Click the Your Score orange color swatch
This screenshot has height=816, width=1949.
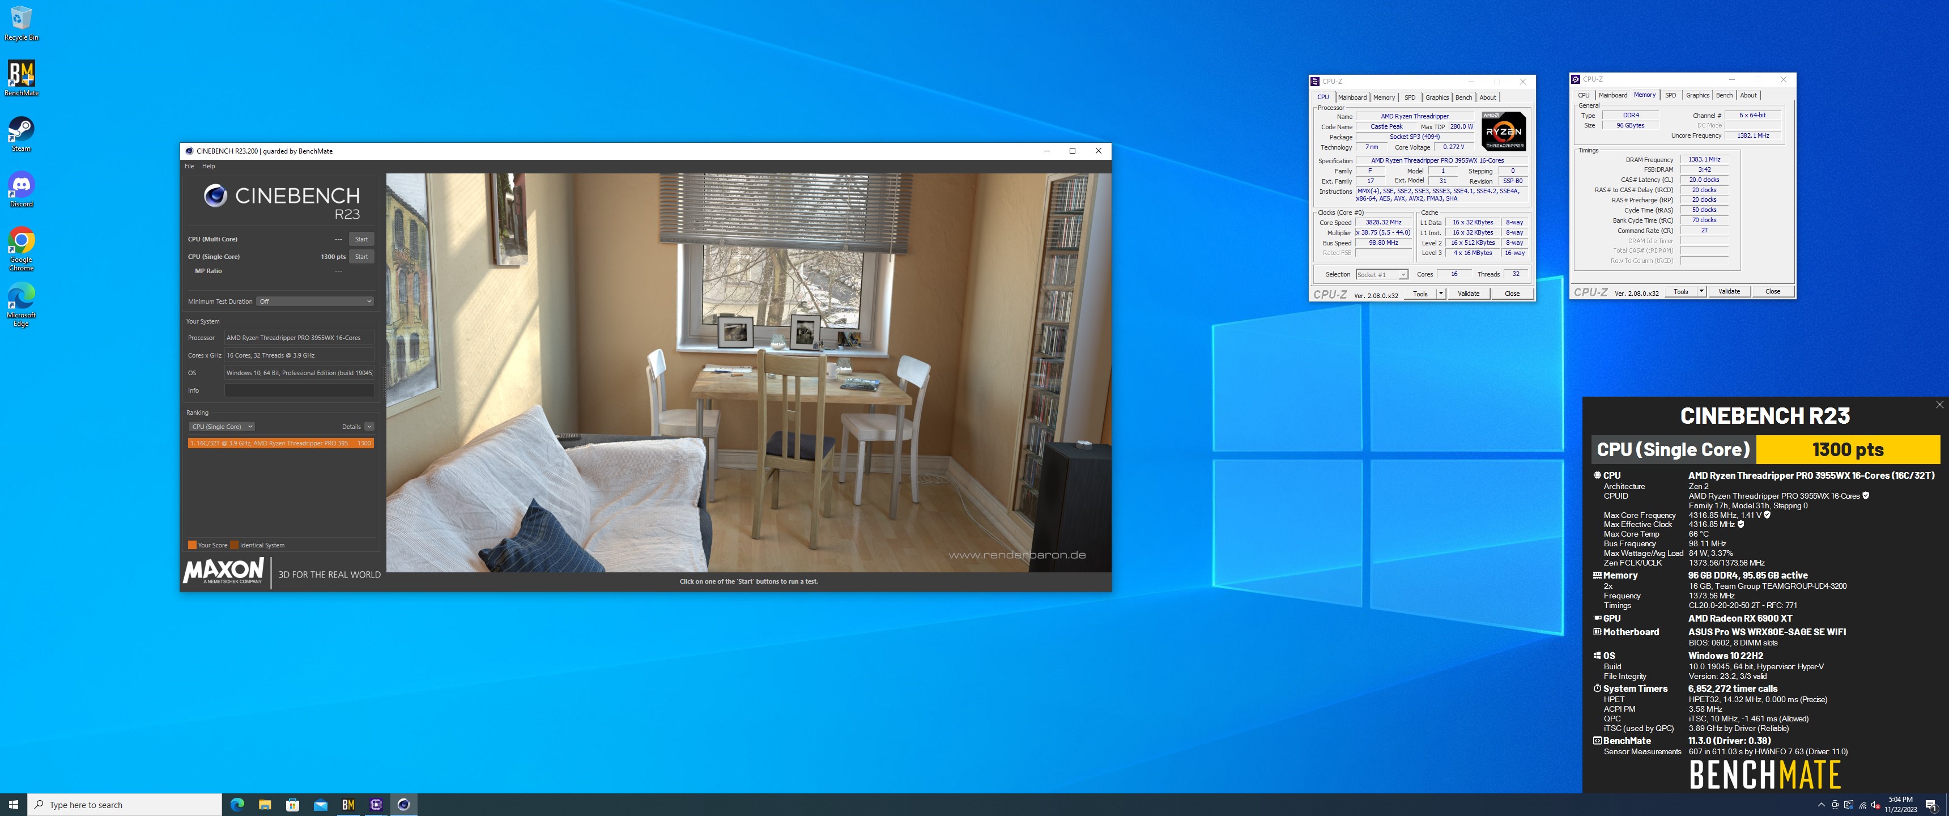[192, 545]
